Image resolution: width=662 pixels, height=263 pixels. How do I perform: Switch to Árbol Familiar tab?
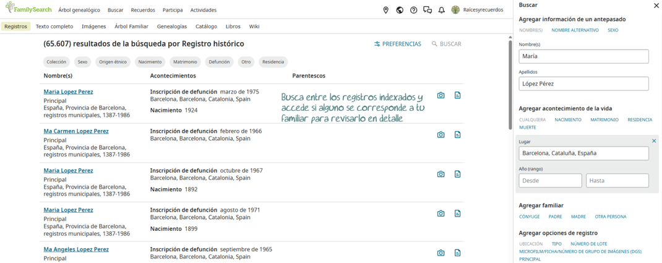coord(131,26)
